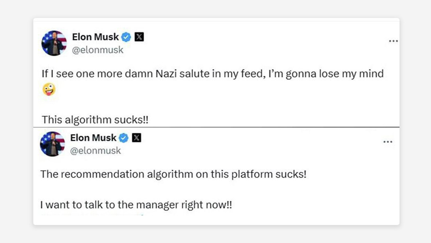
Task: Select the text 'This algorithm sucks!!'
Action: (x=95, y=120)
